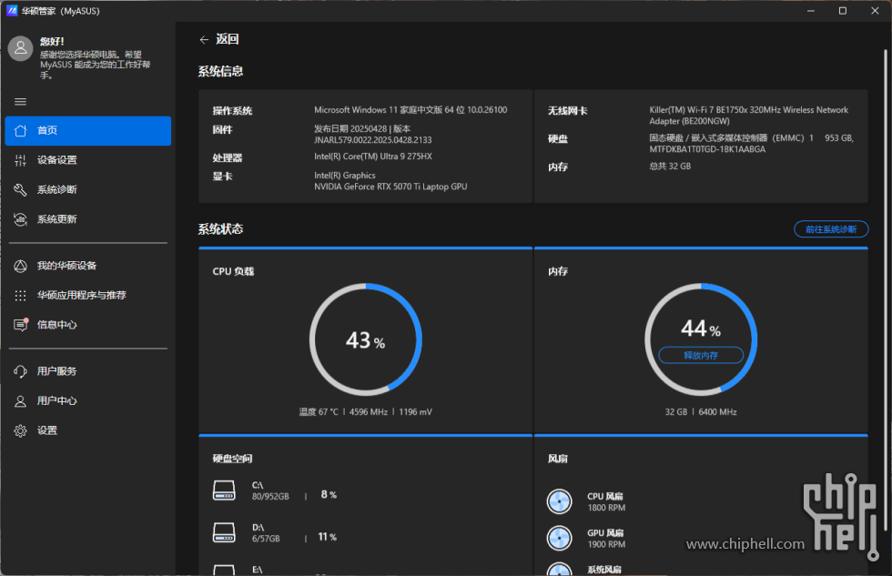
Task: Click 前往系统诊断 button
Action: [831, 229]
